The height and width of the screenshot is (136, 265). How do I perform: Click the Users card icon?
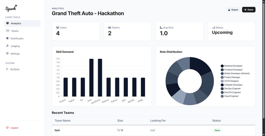58,28
